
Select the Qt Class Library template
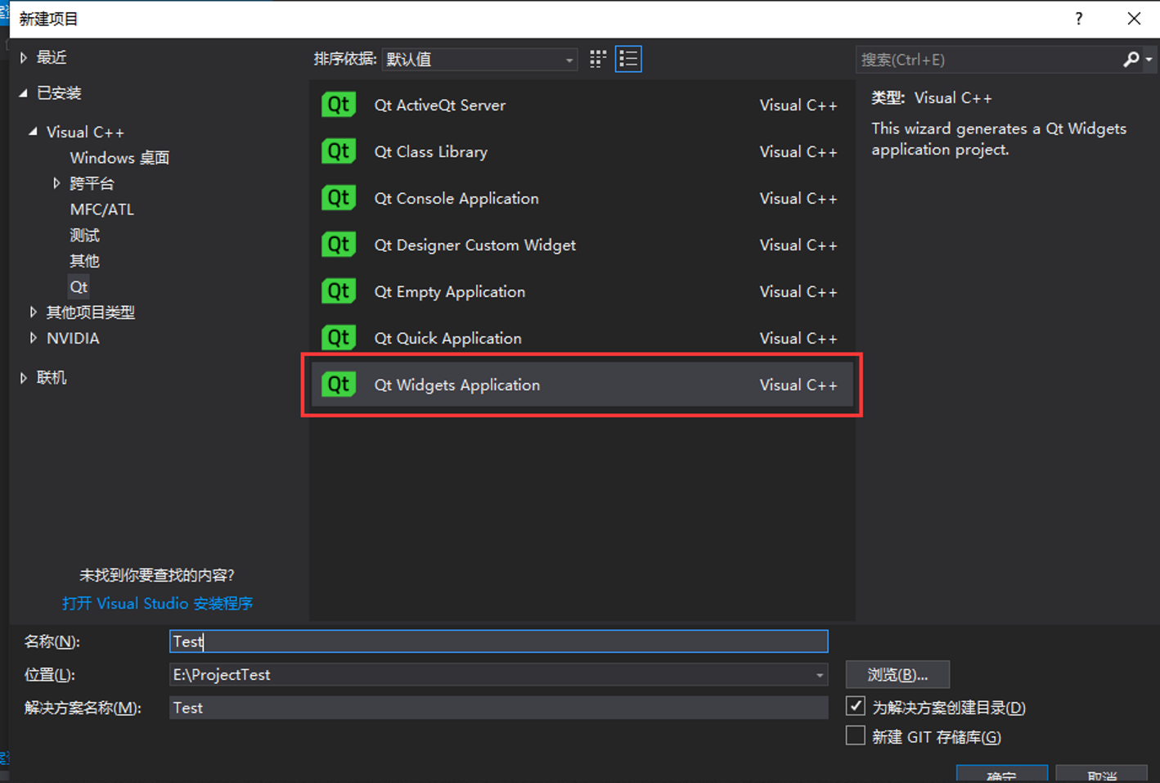(582, 151)
